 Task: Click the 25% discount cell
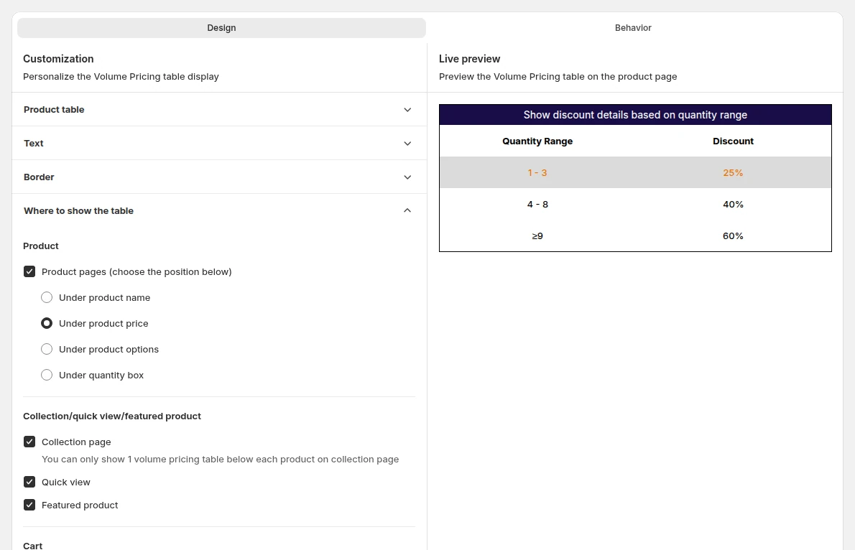733,173
